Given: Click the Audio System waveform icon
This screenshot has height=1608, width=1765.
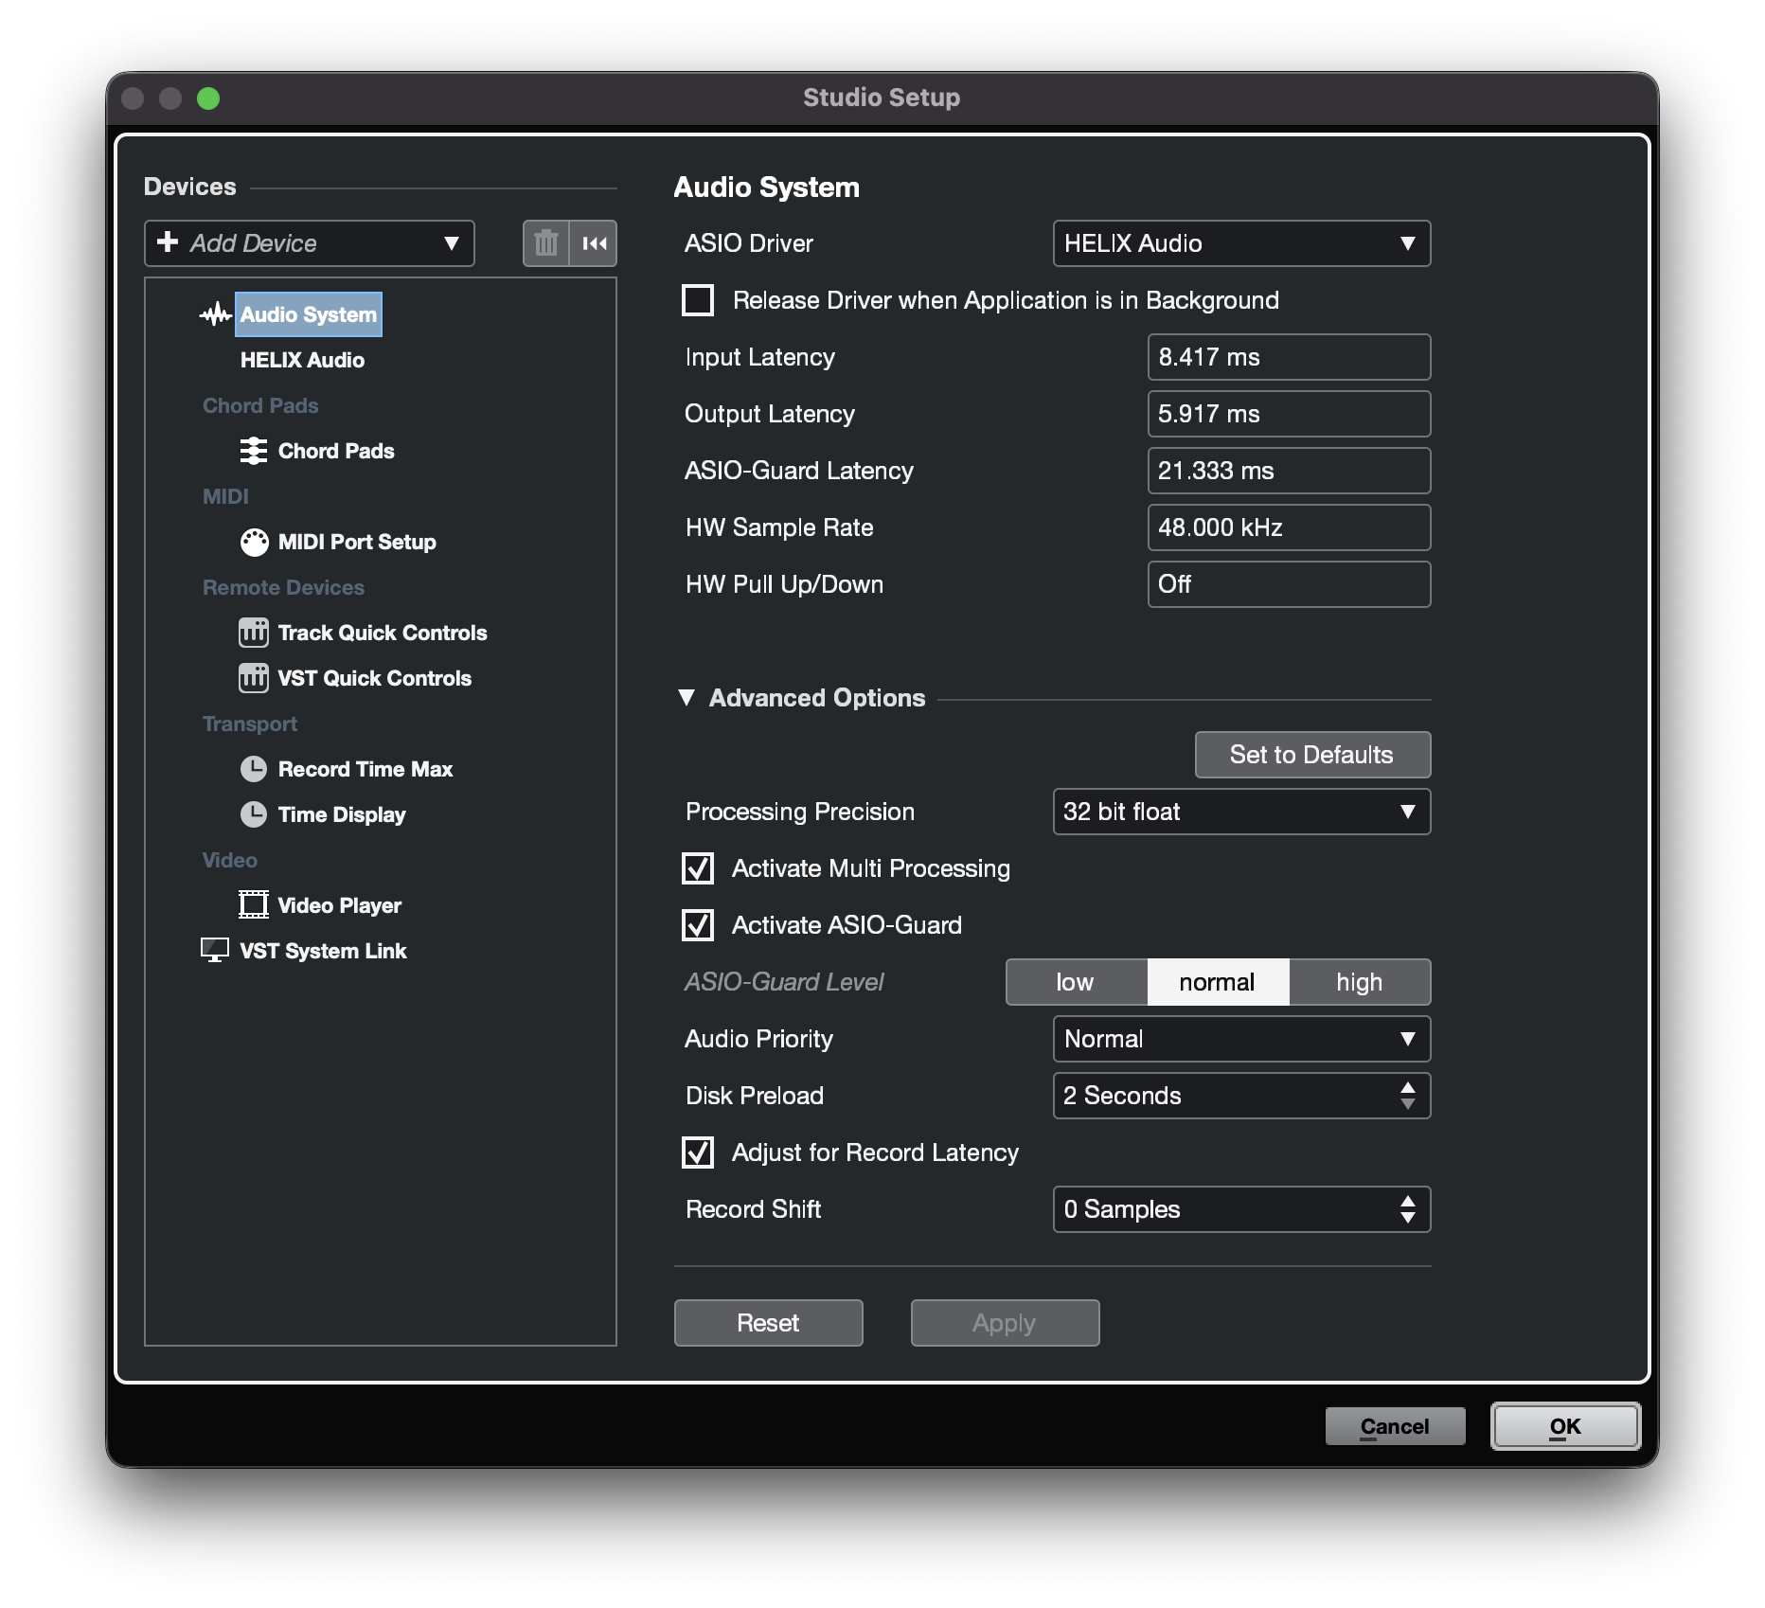Looking at the screenshot, I should tap(216, 314).
